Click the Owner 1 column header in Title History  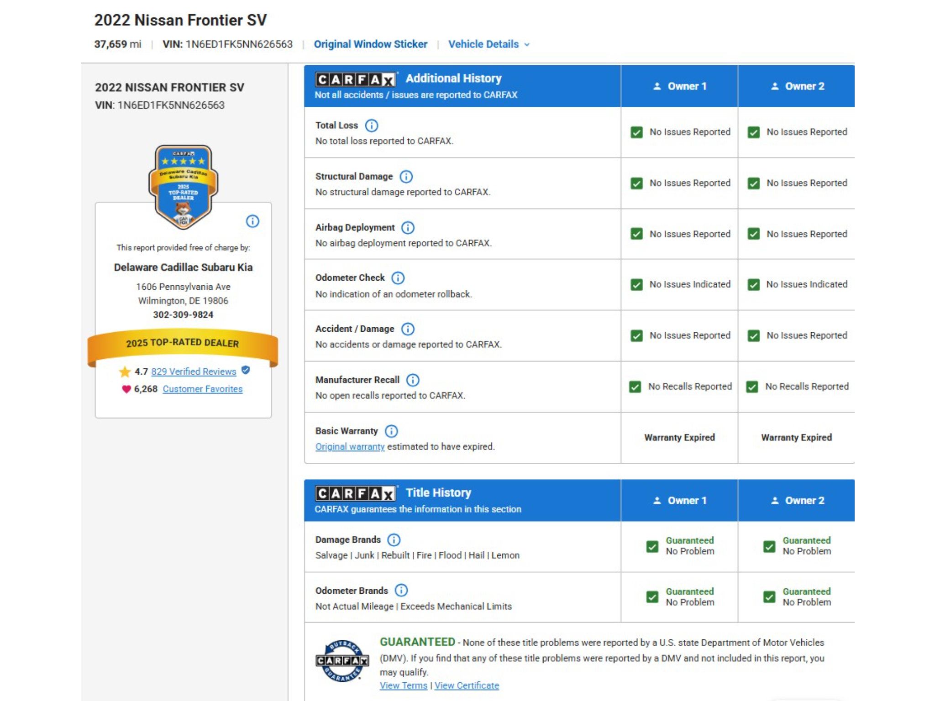click(x=679, y=501)
